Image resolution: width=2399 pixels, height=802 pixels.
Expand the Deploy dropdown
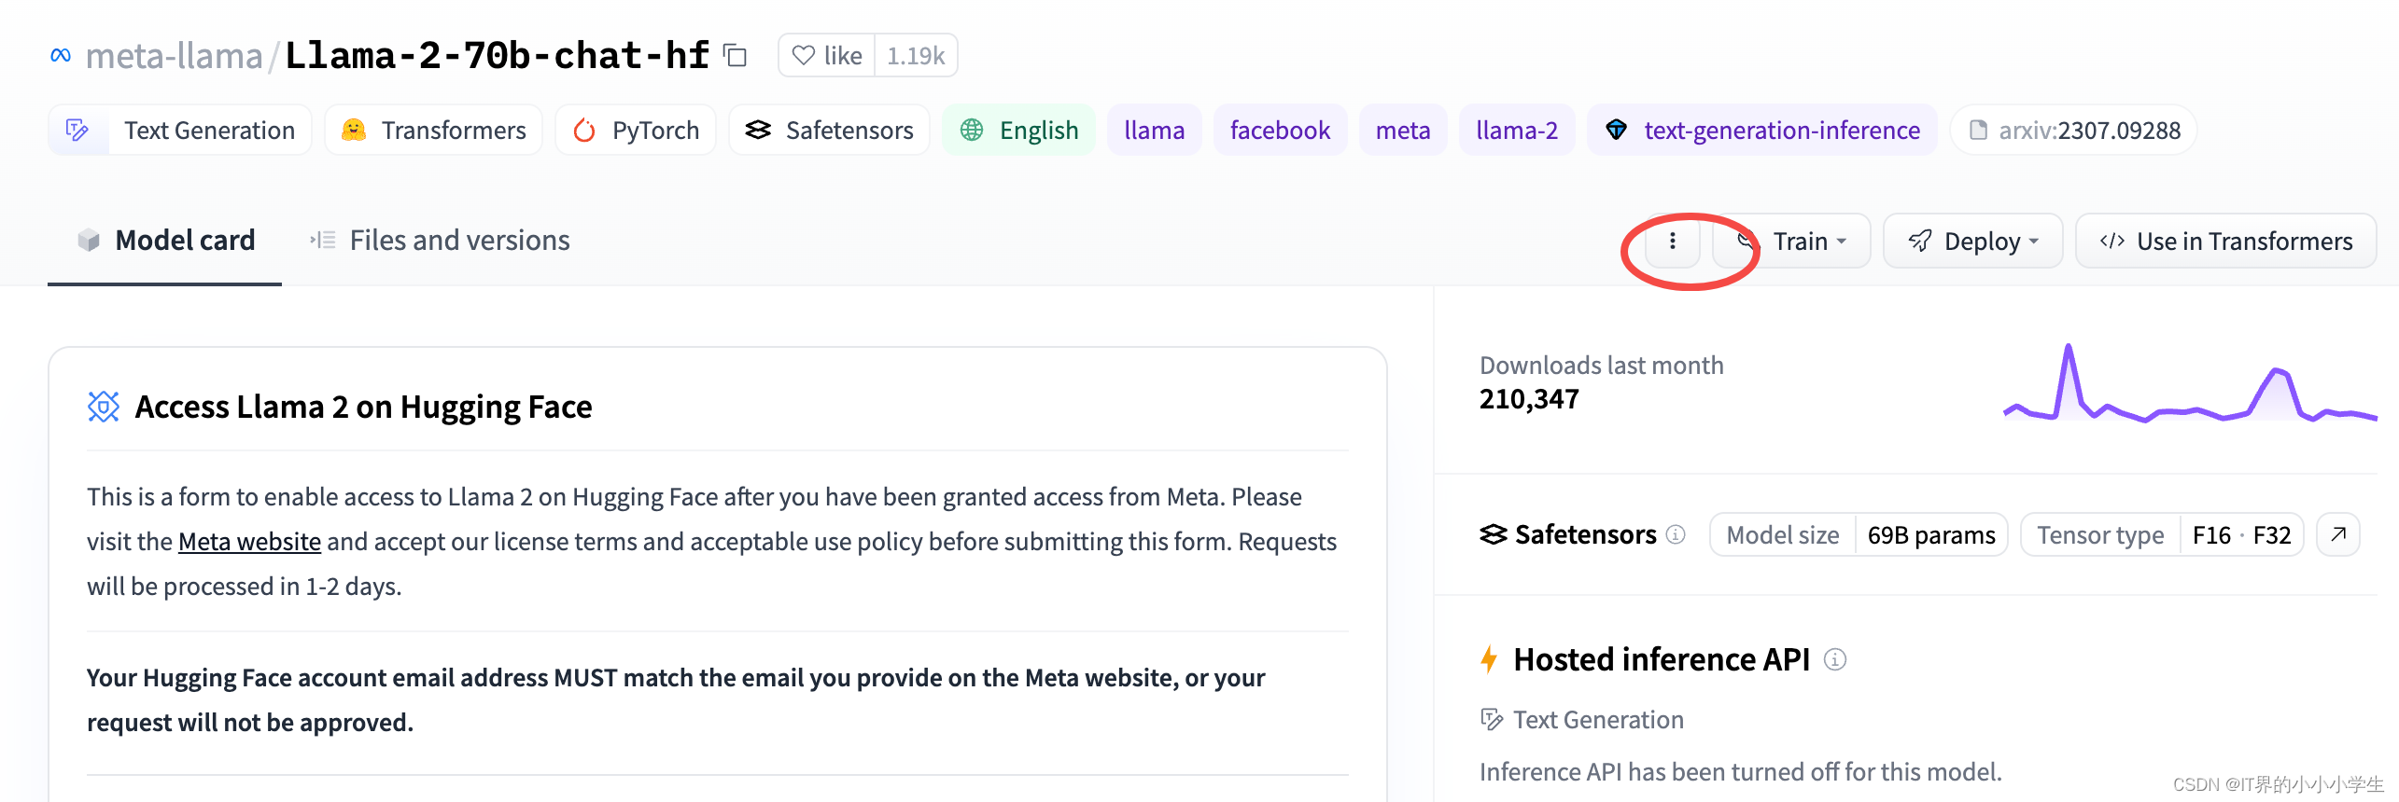point(1973,242)
